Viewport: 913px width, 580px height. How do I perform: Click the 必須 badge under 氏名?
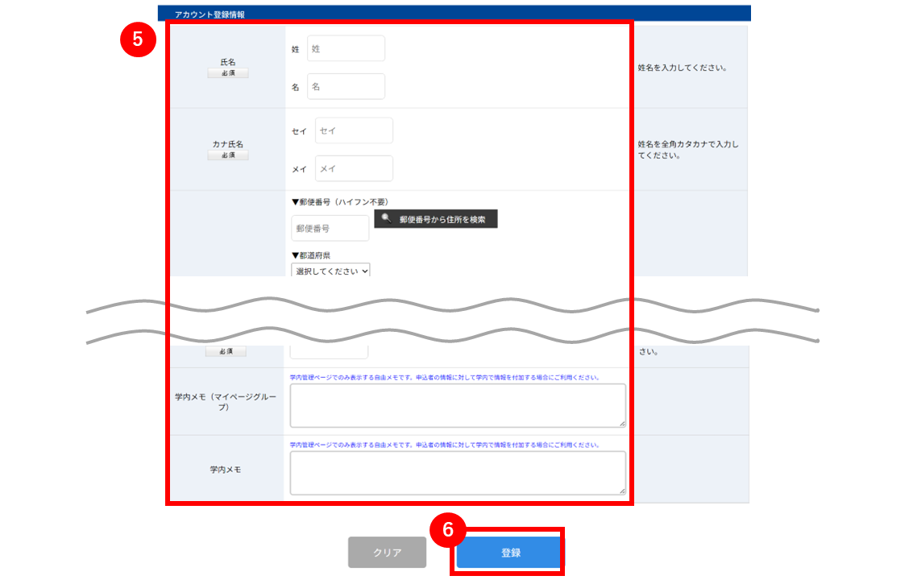tap(228, 72)
